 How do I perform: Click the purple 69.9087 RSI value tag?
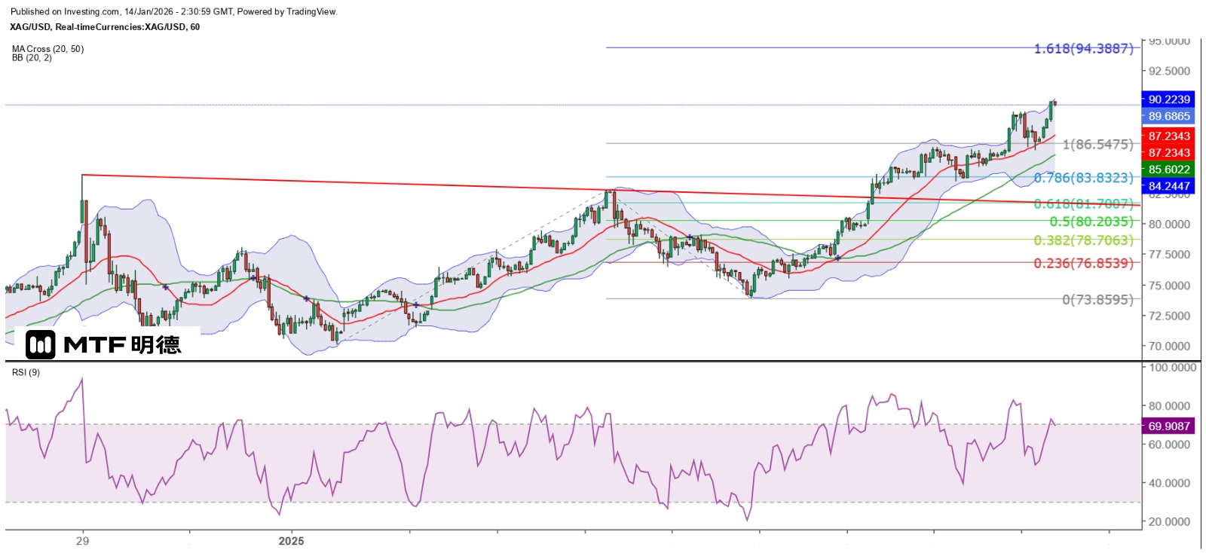(x=1168, y=426)
